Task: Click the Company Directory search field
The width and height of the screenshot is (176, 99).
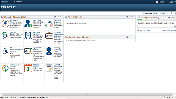Action: click(x=156, y=26)
